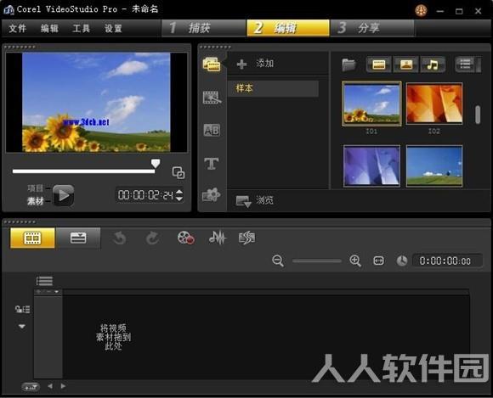Click the project duration 0:00:00:00 field
The width and height of the screenshot is (493, 398).
pyautogui.click(x=446, y=261)
